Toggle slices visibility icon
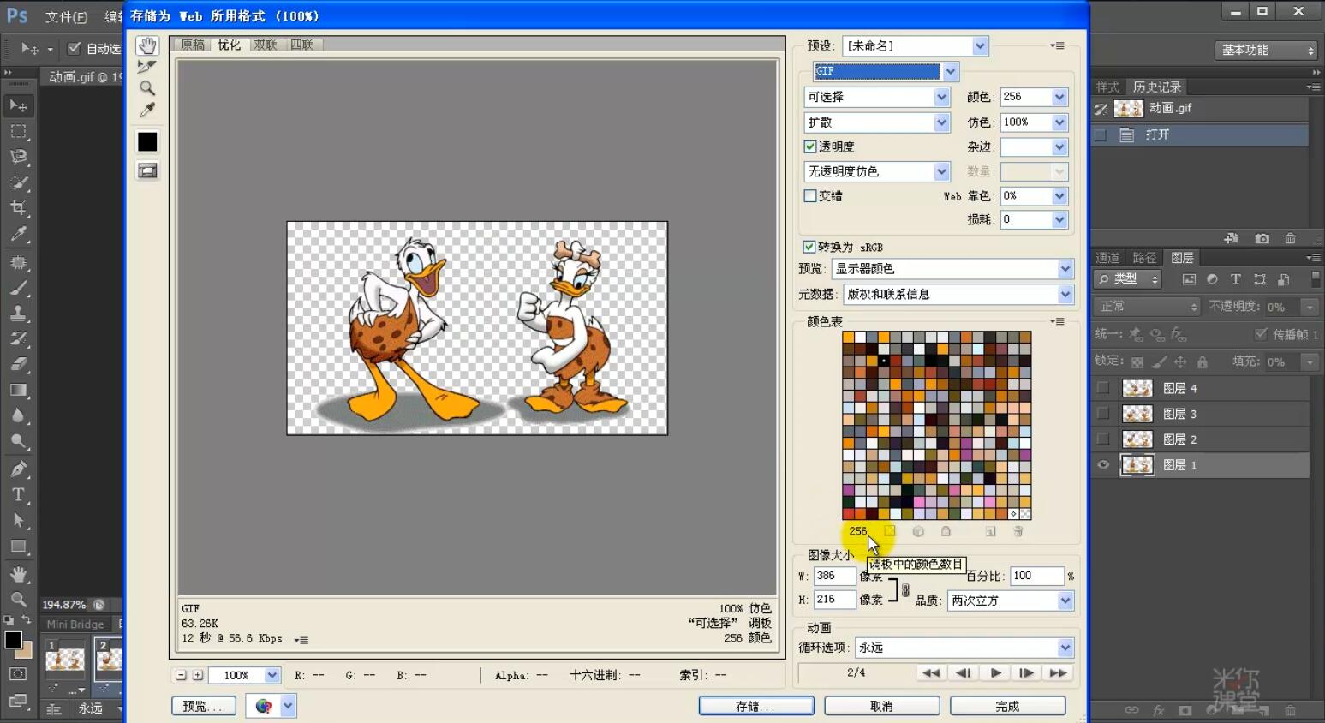This screenshot has width=1325, height=723. point(147,170)
